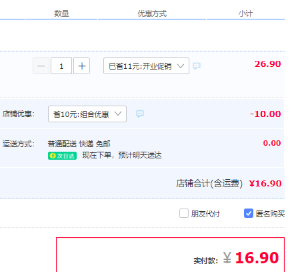Click chevron arrow in 组合优惠 dropdown
The image size is (298, 272).
118,114
